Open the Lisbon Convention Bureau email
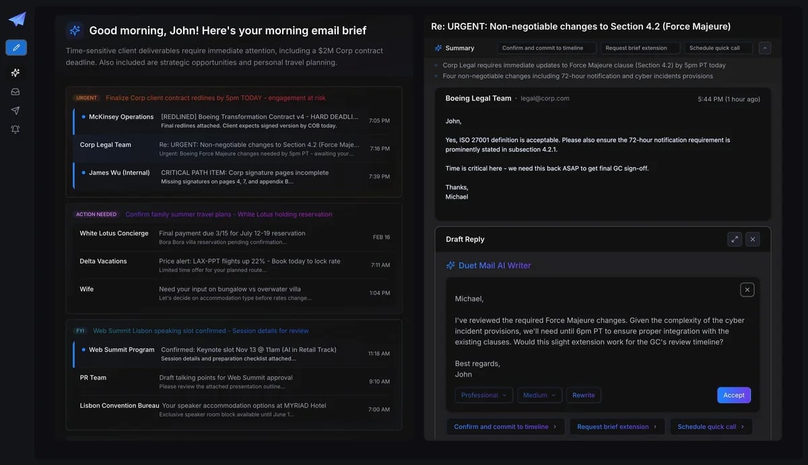The image size is (808, 465). (x=234, y=409)
